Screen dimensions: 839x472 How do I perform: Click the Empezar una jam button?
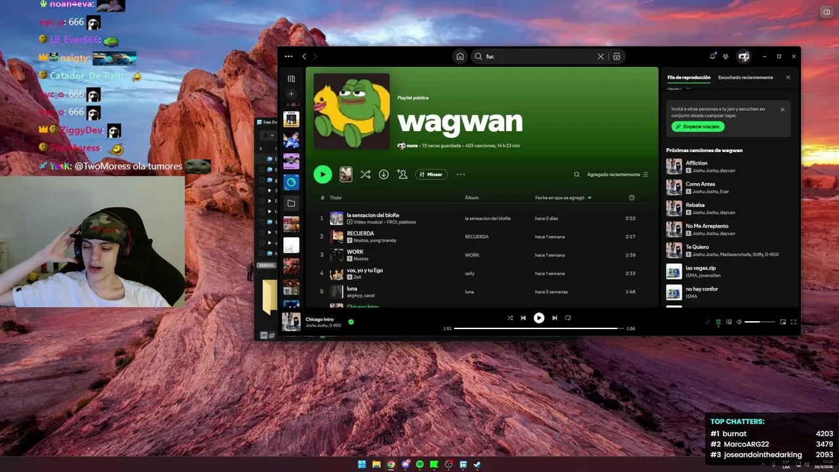click(697, 127)
